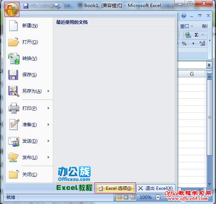Click the blue Help question mark icon
Viewport: 216px width, 204px height.
click(184, 16)
